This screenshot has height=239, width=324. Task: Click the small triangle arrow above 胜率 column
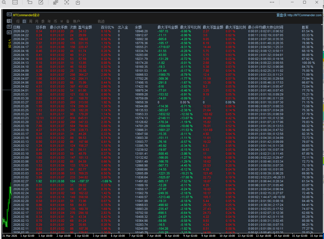click(321, 24)
